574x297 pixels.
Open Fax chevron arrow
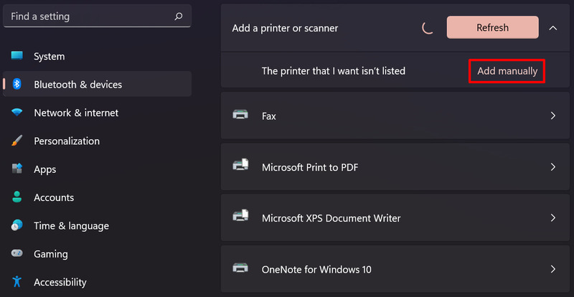click(x=552, y=115)
